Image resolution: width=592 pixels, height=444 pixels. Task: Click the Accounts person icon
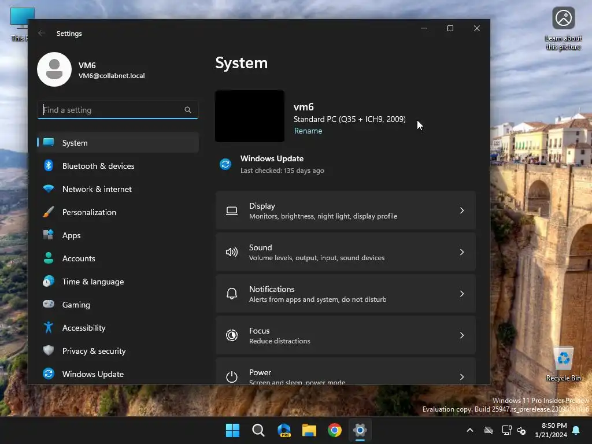coord(49,258)
